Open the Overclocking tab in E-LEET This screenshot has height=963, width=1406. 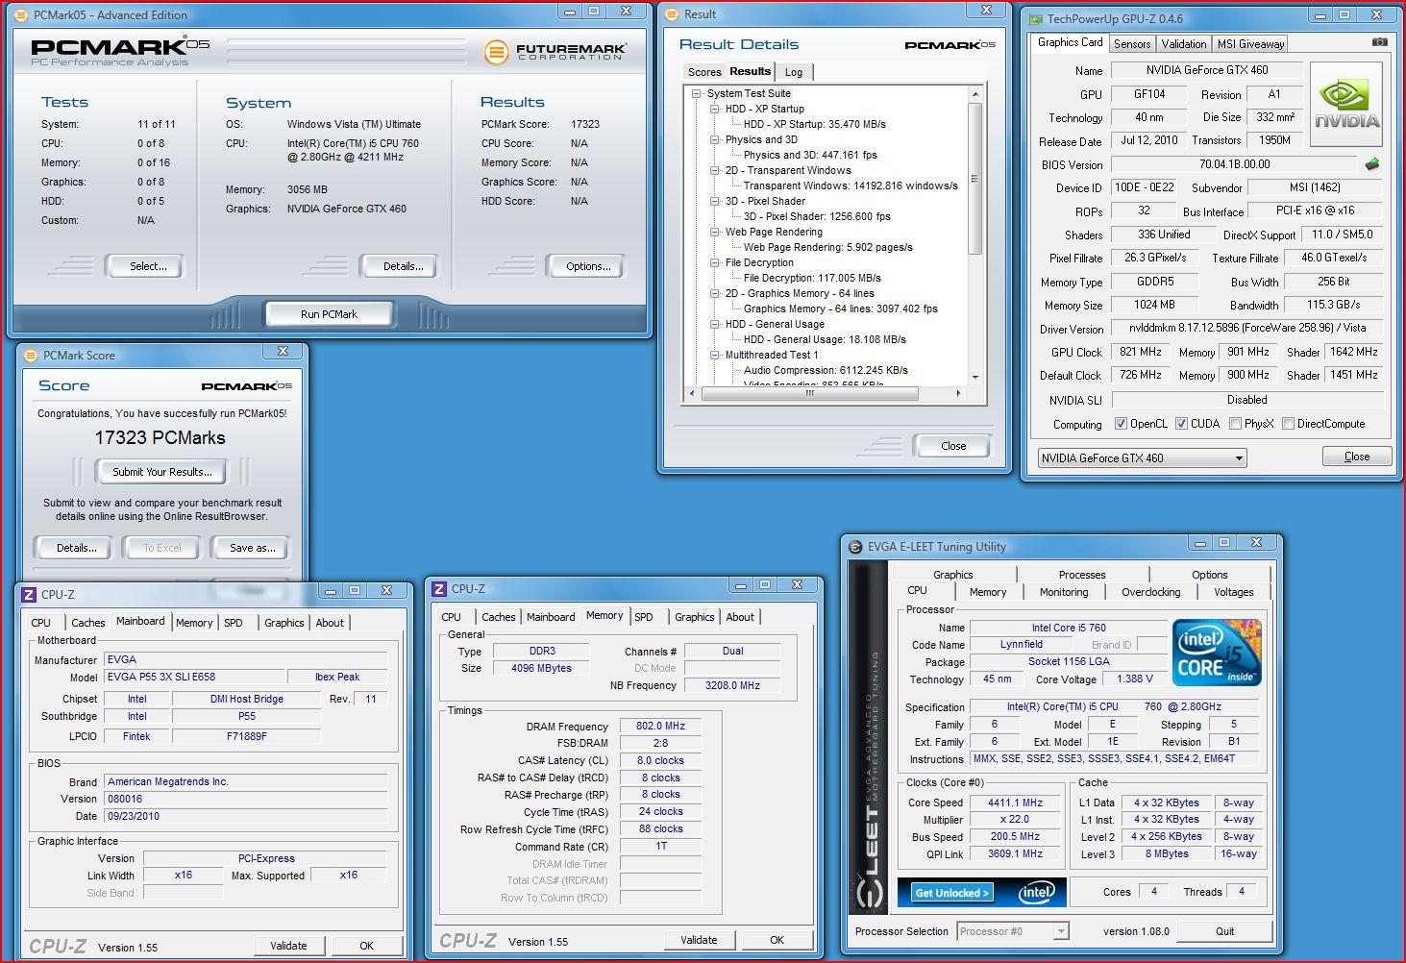[x=1150, y=592]
